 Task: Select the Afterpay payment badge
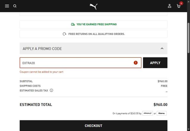pos(148,113)
